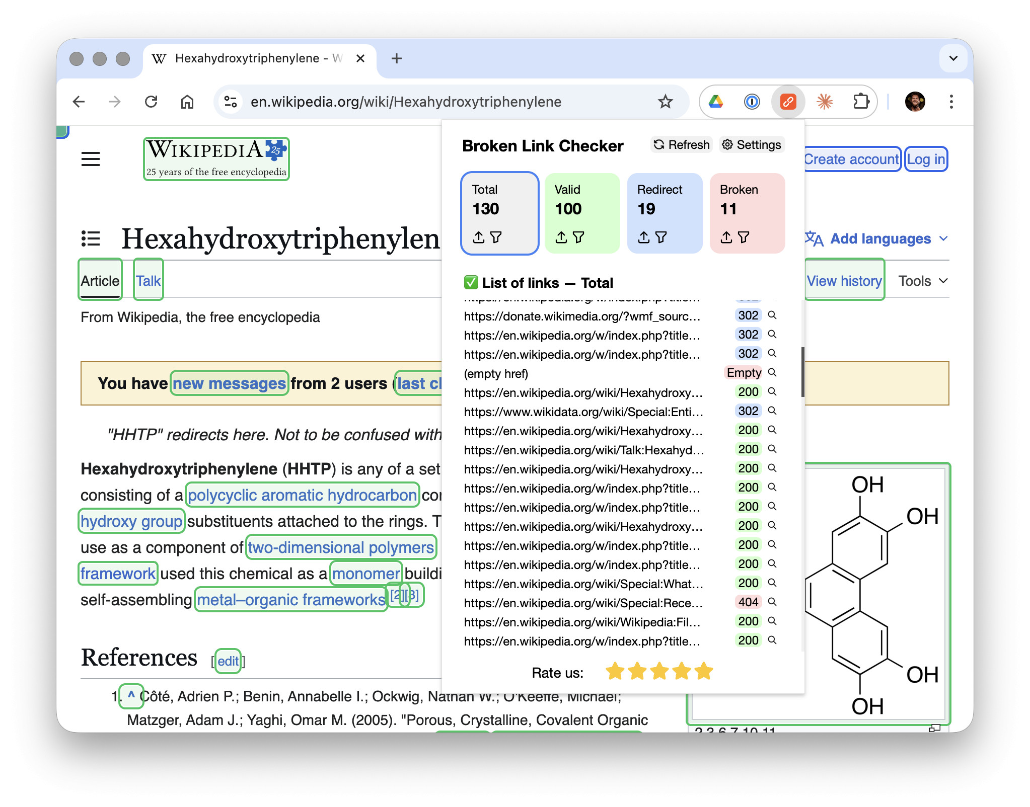The height and width of the screenshot is (807, 1030).
Task: Follow the polycyclic aromatic hydrocarbon link
Action: pos(302,495)
